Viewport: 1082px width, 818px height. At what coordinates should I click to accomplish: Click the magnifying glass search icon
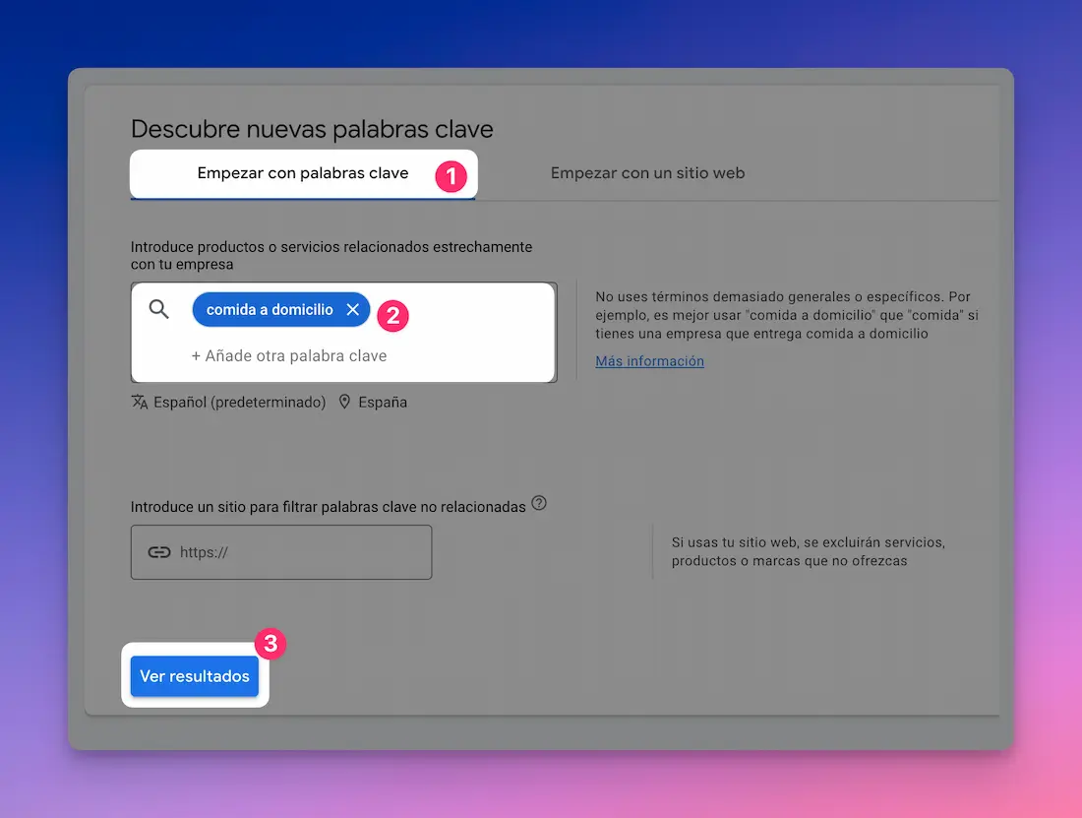pyautogui.click(x=159, y=309)
